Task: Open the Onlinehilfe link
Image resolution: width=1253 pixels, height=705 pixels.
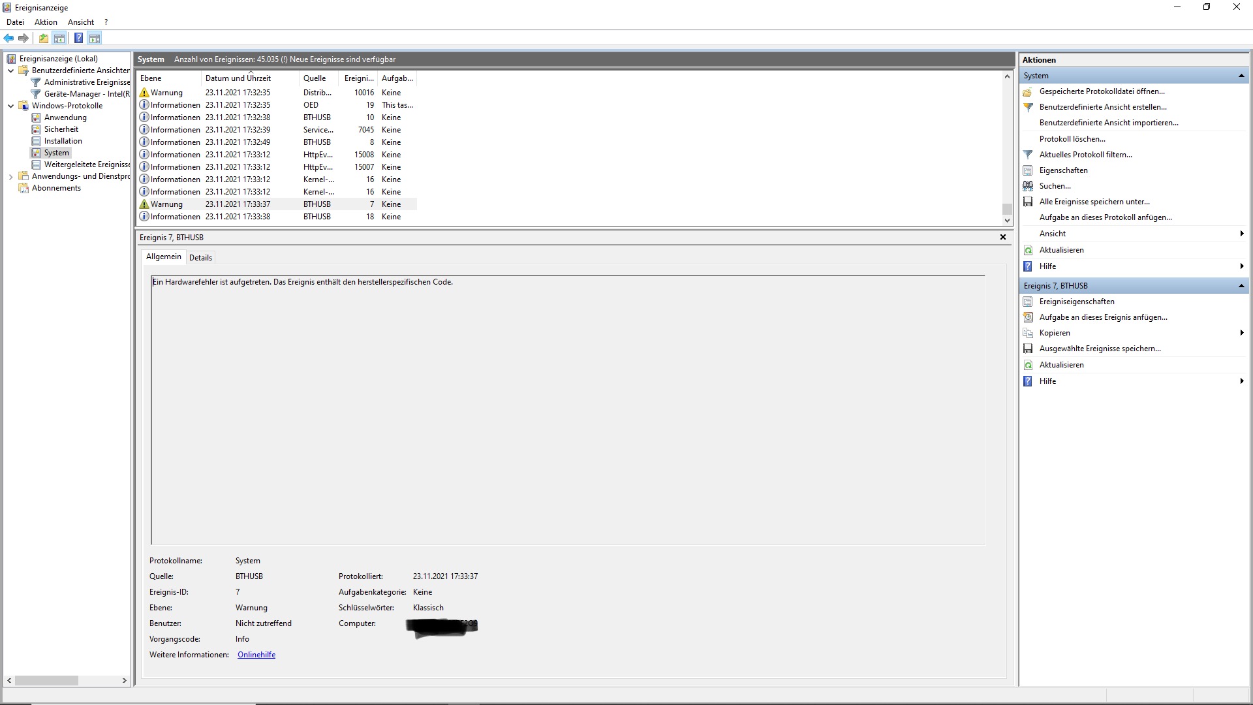Action: [x=256, y=655]
